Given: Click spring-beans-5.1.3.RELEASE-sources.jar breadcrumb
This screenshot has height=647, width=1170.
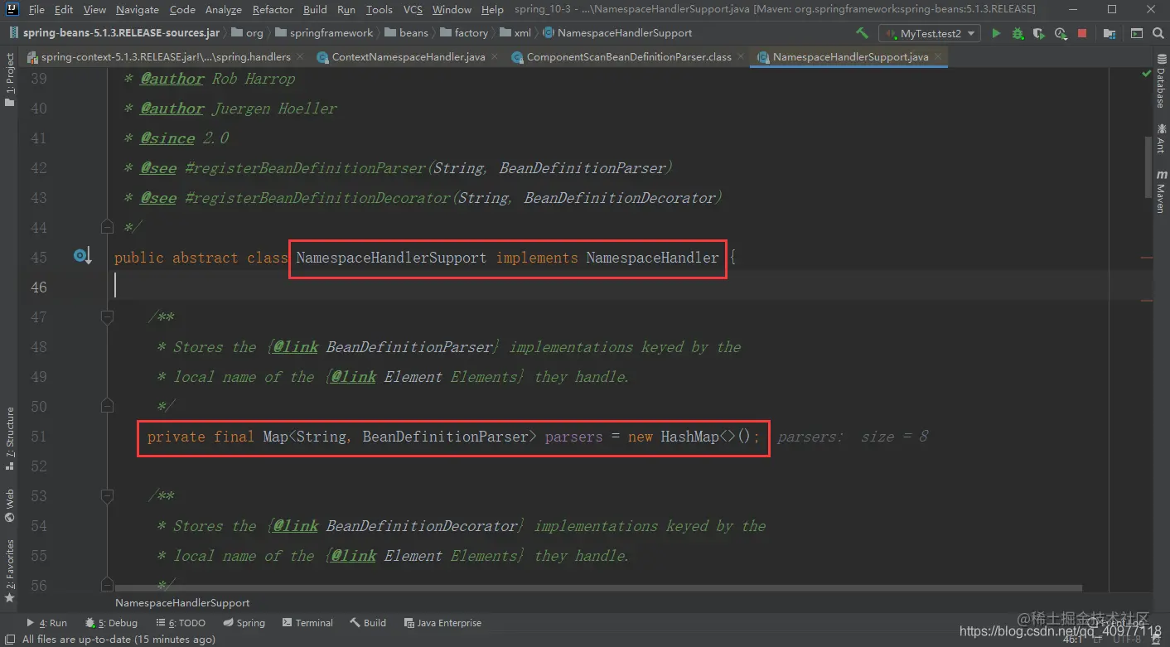Looking at the screenshot, I should coord(115,33).
